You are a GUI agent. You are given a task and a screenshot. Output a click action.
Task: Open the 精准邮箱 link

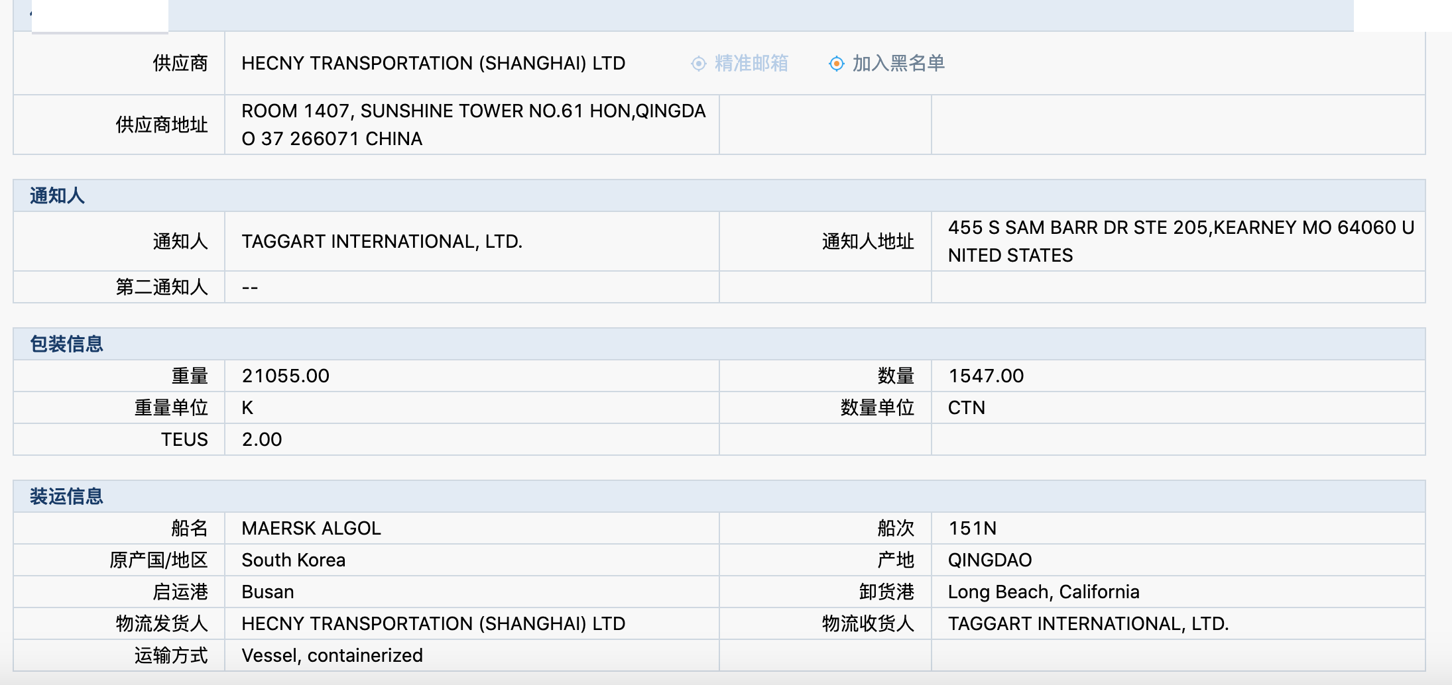coord(751,64)
